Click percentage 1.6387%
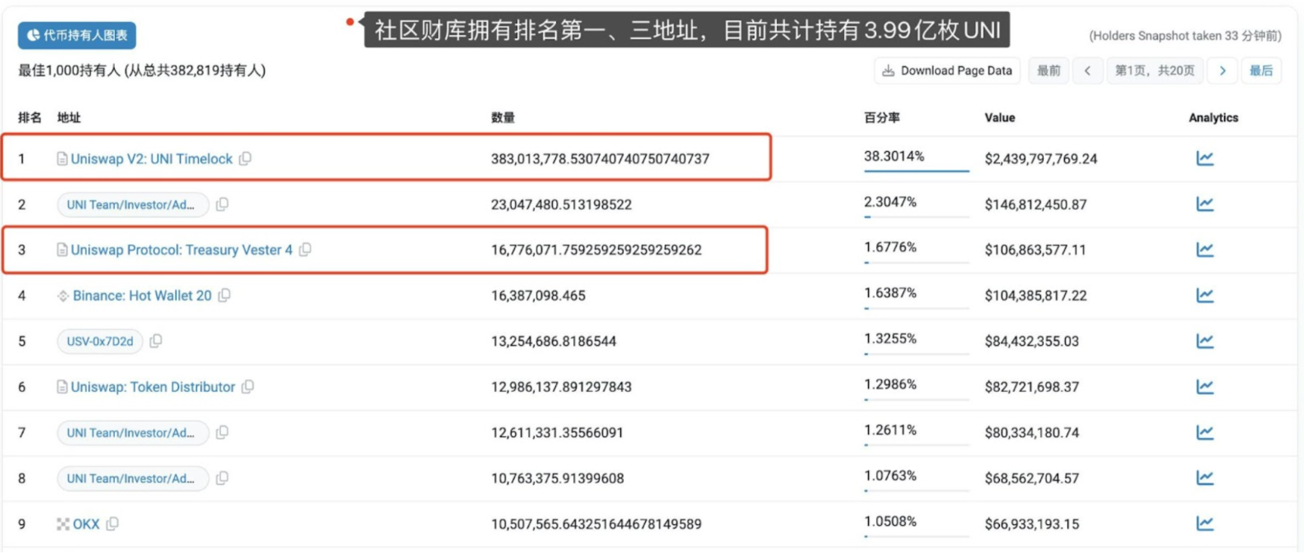Viewport: 1304px width, 553px height. coord(890,293)
